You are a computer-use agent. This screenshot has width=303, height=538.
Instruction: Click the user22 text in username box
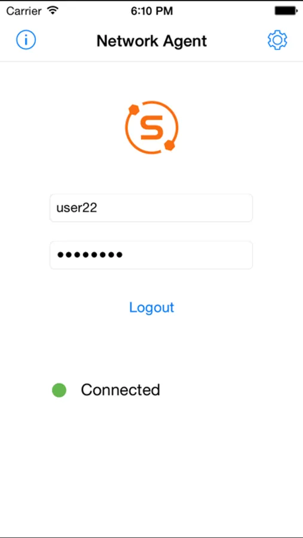pos(76,208)
